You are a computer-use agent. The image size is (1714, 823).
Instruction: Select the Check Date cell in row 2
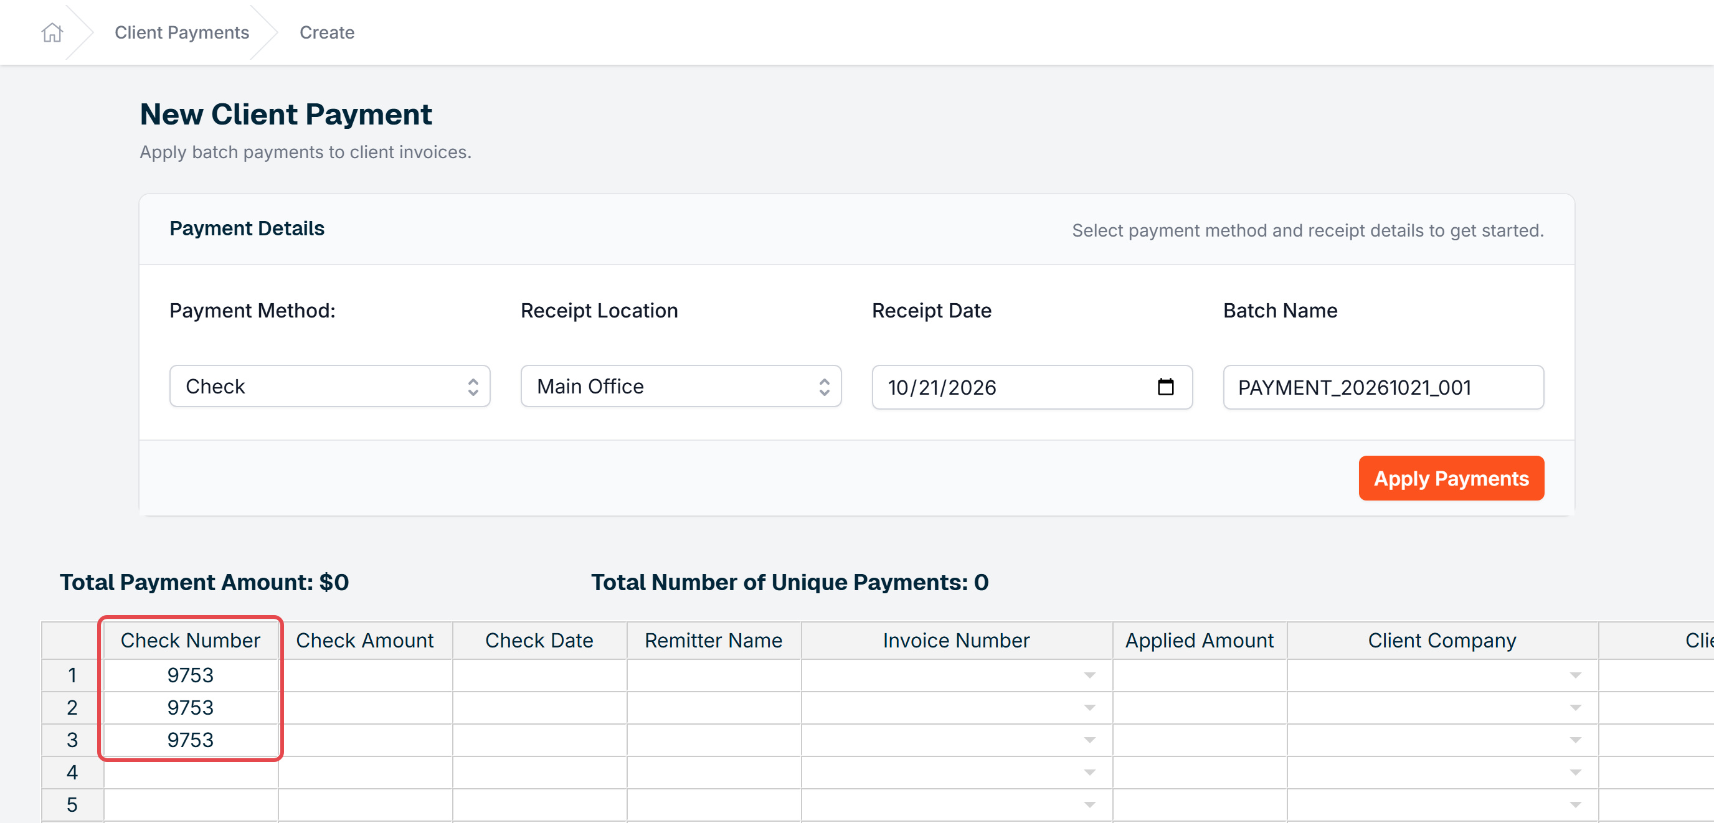point(539,707)
